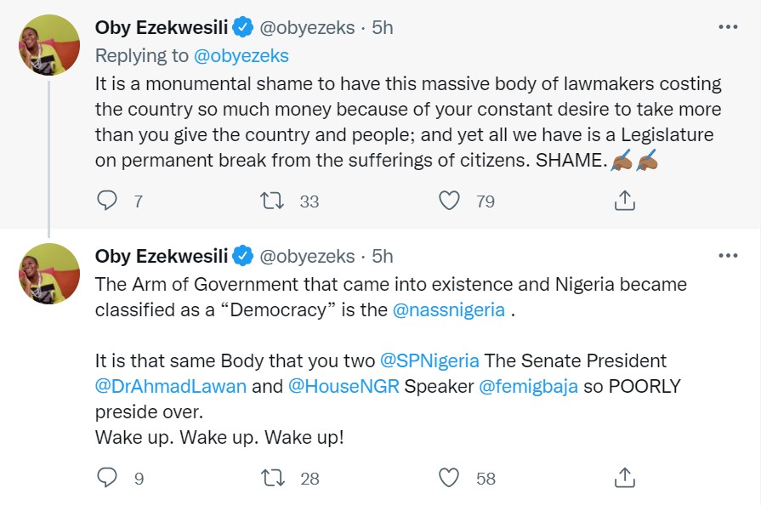761x505 pixels.
Task: Open the second tweet's profile avatar
Action: pos(49,273)
